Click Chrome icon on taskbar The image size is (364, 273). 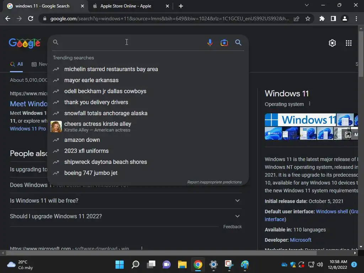[198, 264]
